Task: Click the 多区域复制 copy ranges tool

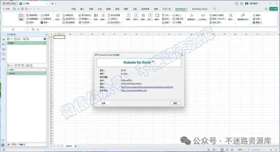Action: [68, 23]
